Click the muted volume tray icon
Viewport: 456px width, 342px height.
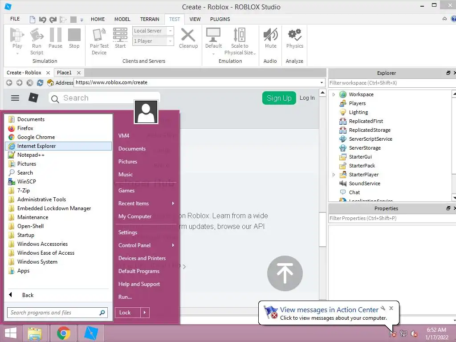pyautogui.click(x=414, y=334)
